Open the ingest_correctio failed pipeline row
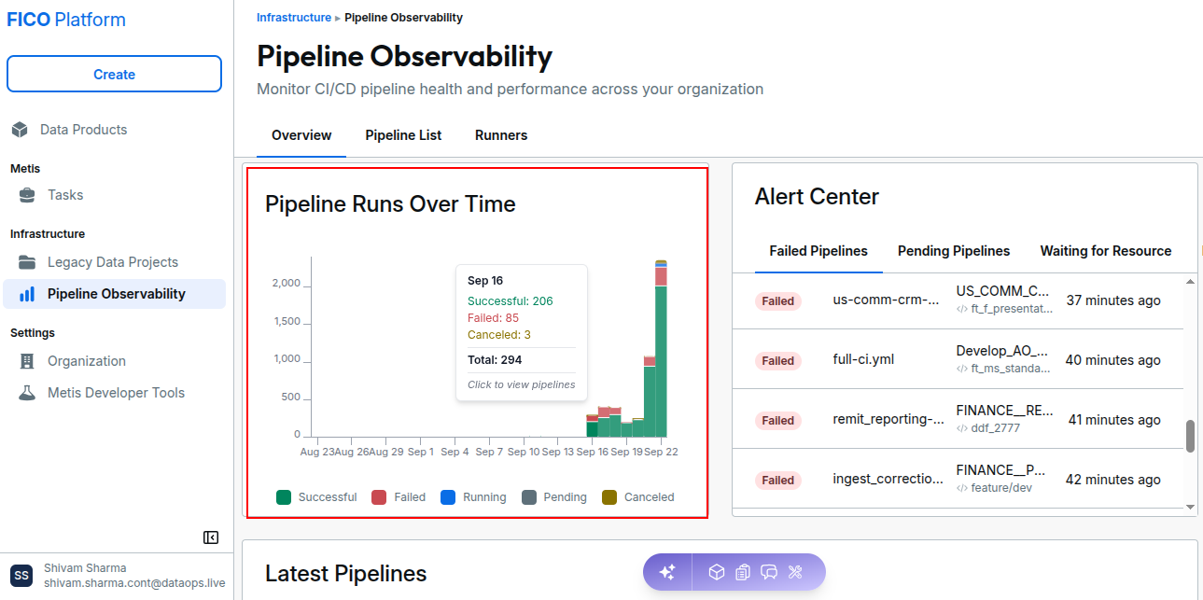 (x=958, y=480)
